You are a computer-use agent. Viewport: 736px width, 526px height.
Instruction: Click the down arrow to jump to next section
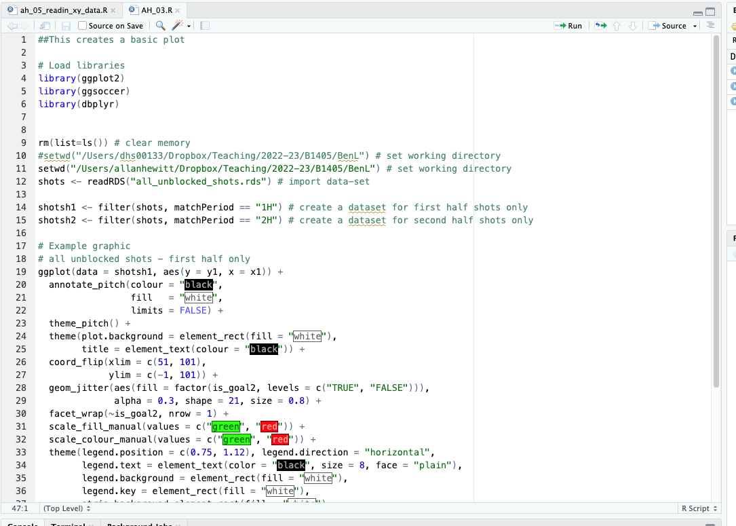[x=632, y=26]
